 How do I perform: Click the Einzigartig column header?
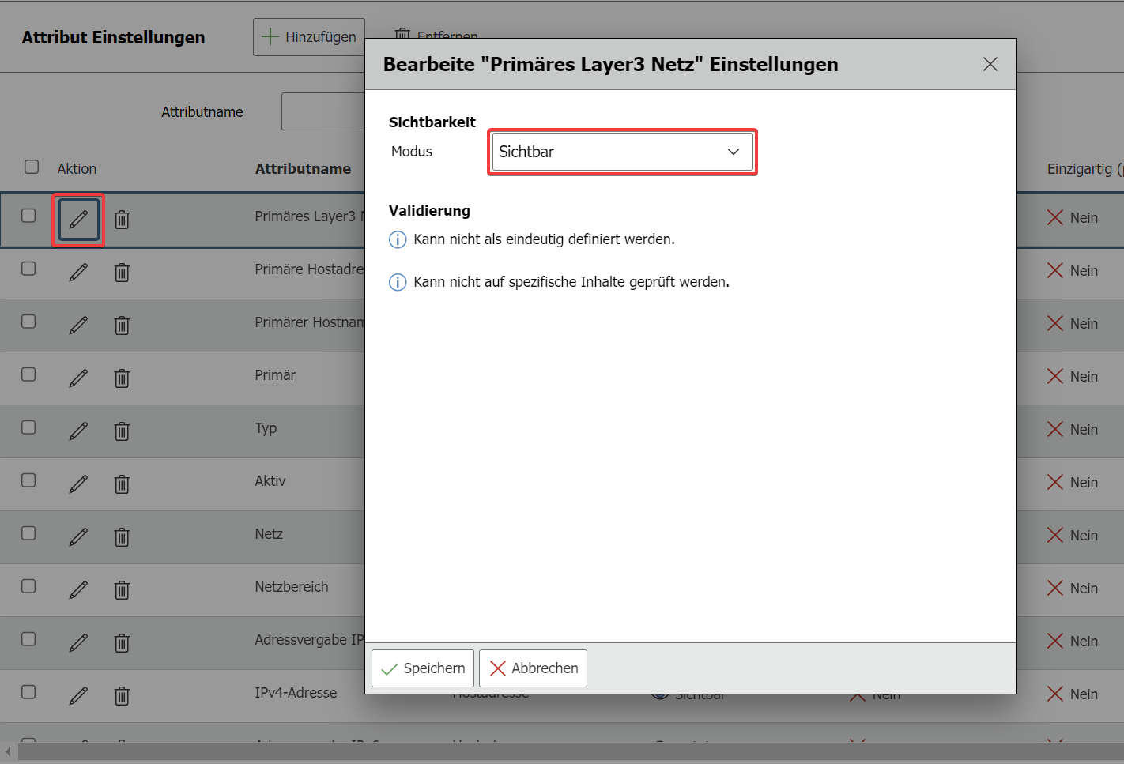tap(1079, 169)
